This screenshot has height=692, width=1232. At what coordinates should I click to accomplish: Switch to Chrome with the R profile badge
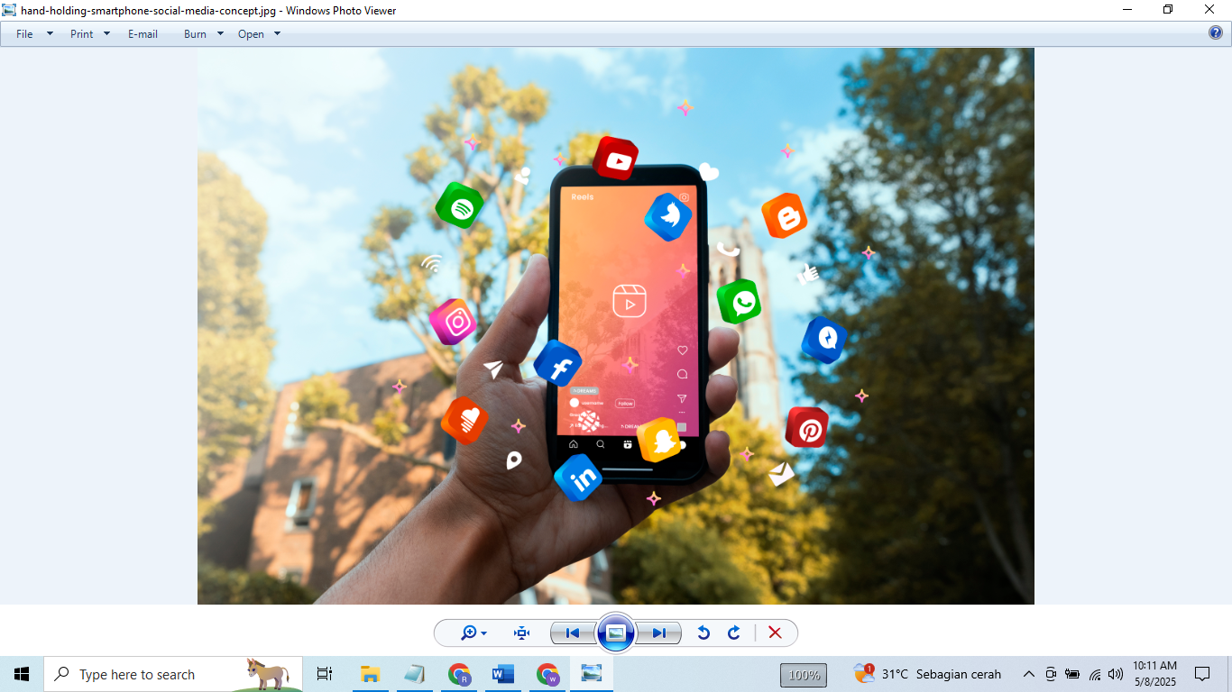(x=459, y=674)
